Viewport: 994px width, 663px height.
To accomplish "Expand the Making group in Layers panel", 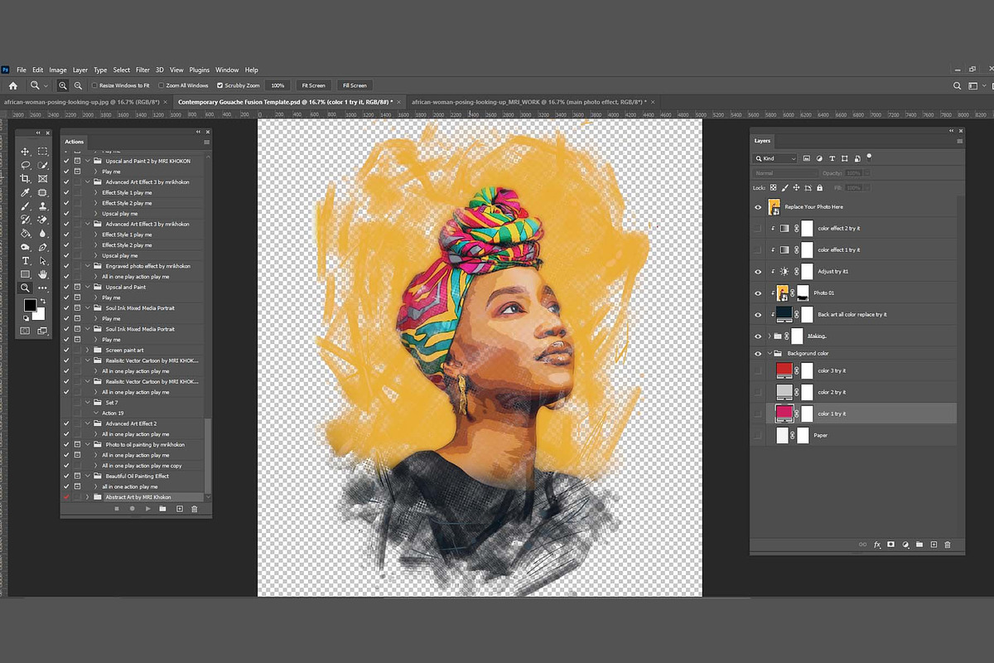I will pyautogui.click(x=770, y=336).
